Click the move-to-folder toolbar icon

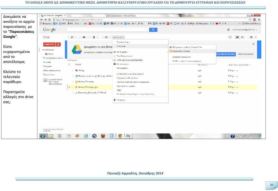point(84,37)
